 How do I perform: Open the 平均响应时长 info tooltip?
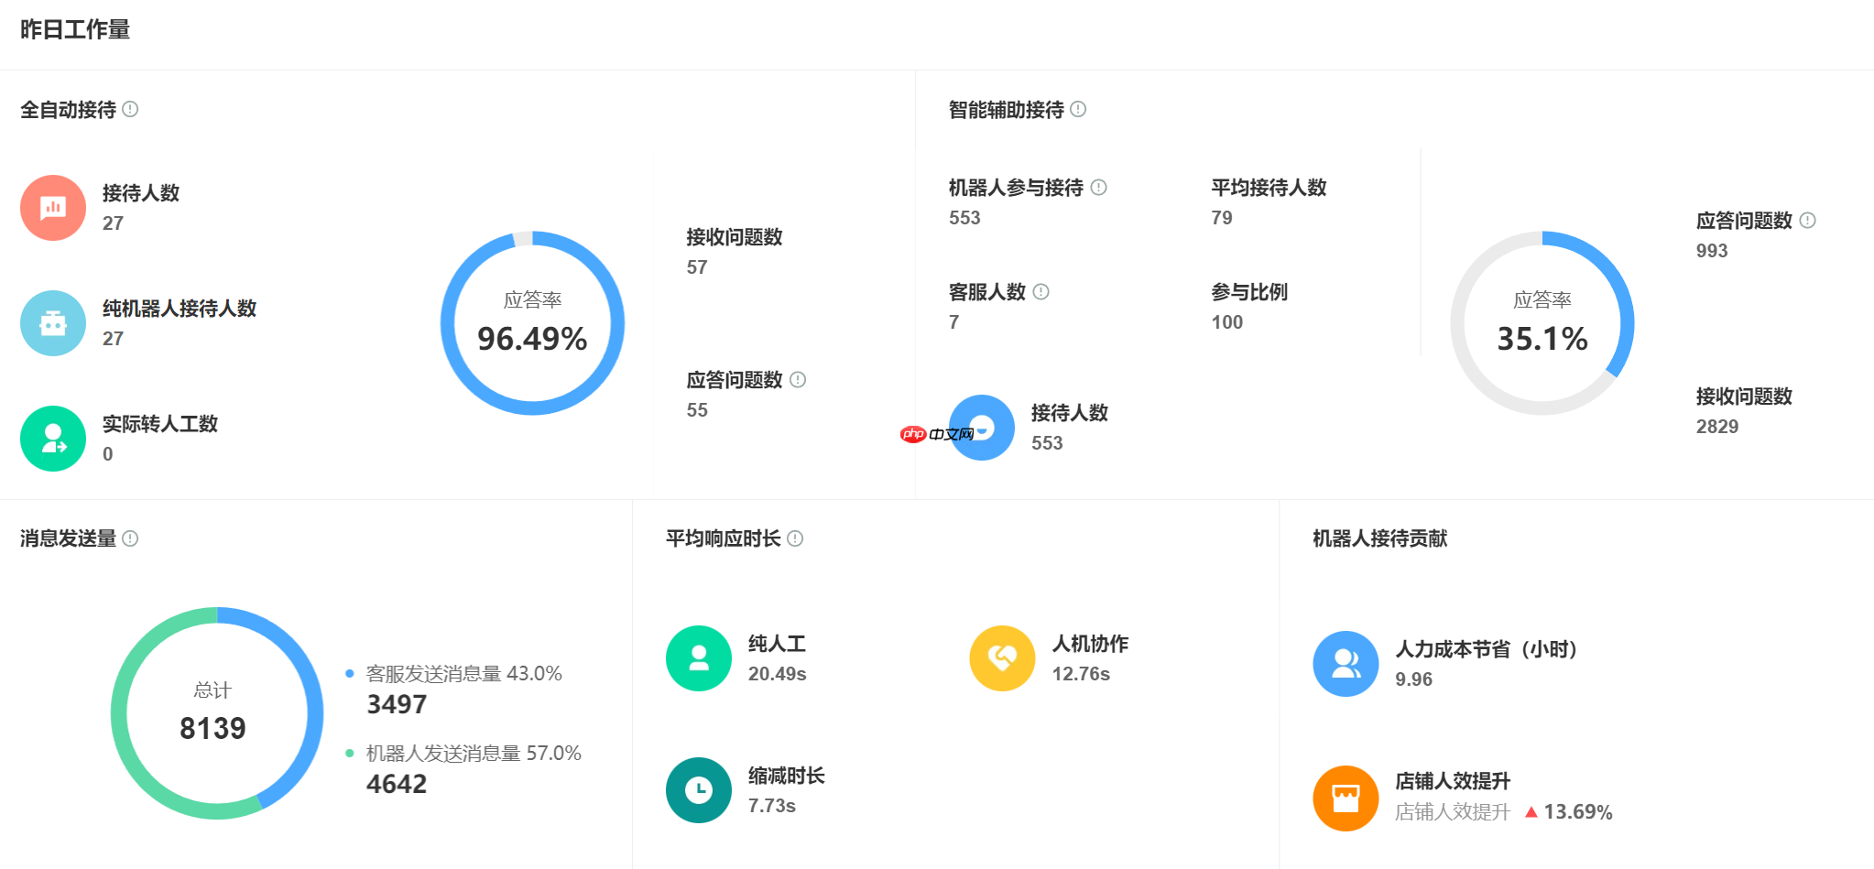tap(795, 539)
